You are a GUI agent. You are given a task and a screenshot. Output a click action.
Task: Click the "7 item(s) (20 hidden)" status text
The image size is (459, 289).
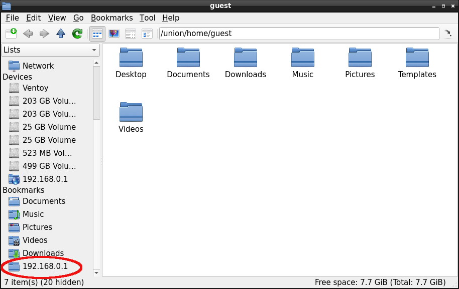tap(44, 282)
